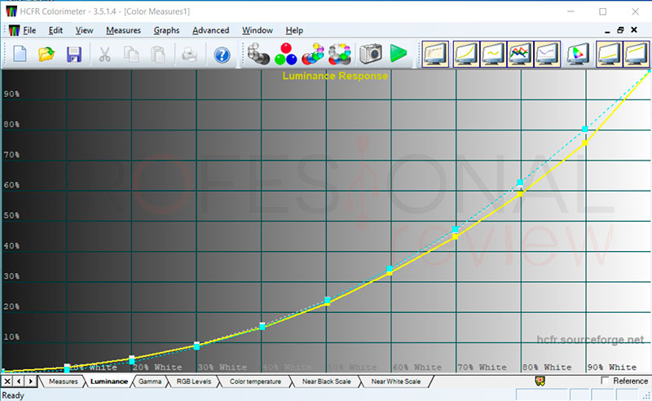Click the camera contrast measure icon

[x=371, y=54]
